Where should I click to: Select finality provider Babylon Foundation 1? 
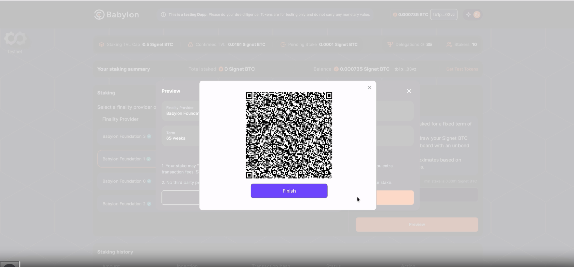pos(127,159)
